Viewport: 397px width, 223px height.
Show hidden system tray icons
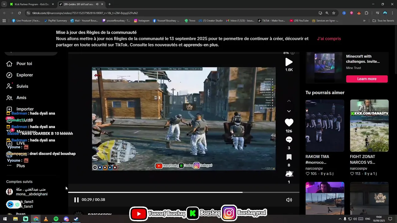[x=340, y=219]
